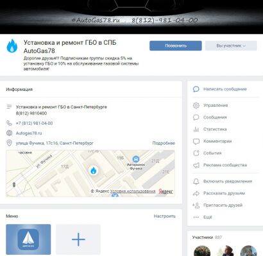Click the community title Установка и ремонт ГБО
The image size is (263, 256).
point(70,47)
